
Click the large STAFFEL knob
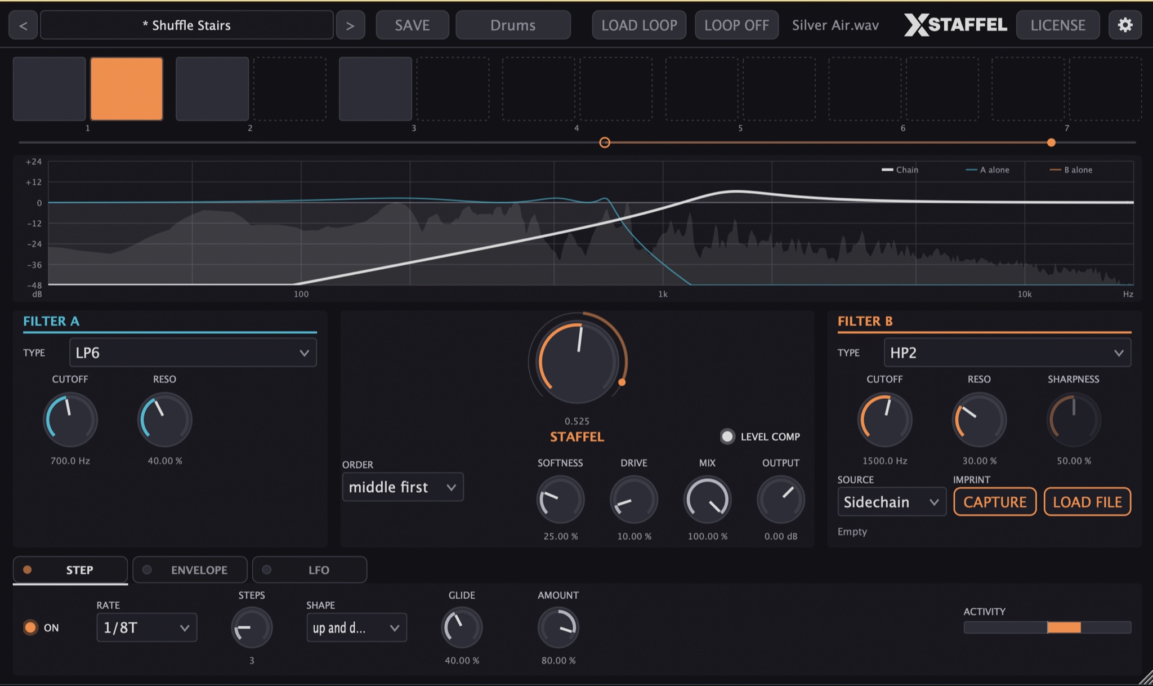[x=578, y=362]
